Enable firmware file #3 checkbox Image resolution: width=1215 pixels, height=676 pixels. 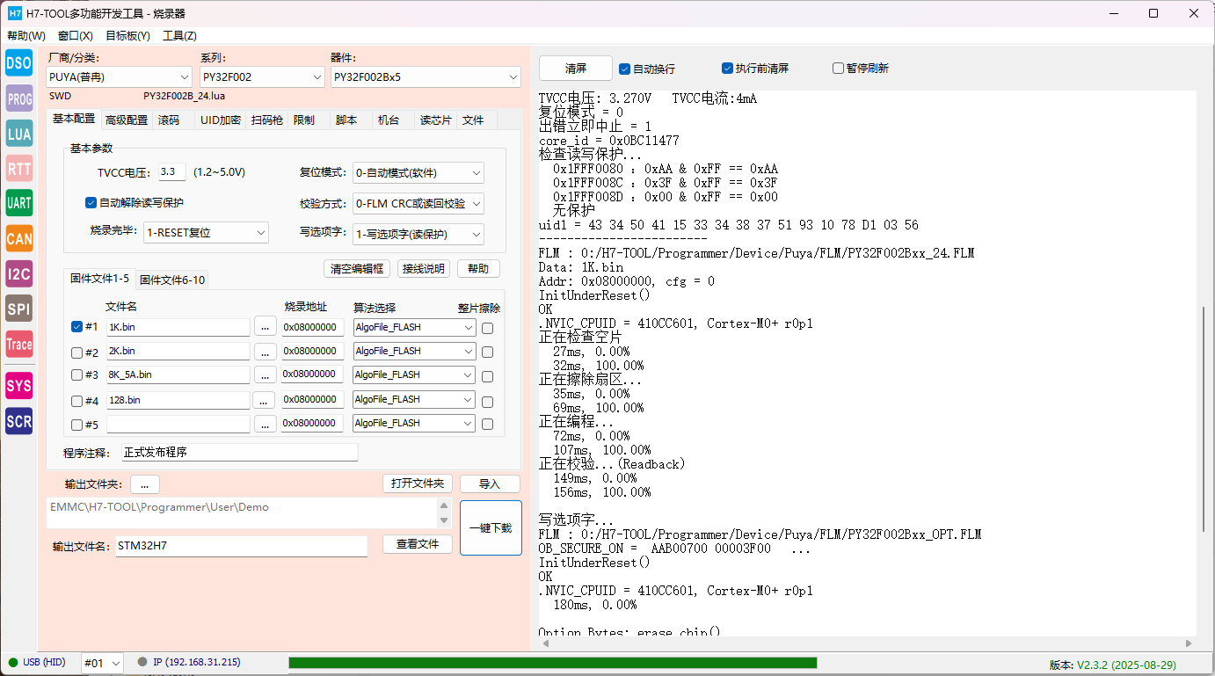[77, 375]
